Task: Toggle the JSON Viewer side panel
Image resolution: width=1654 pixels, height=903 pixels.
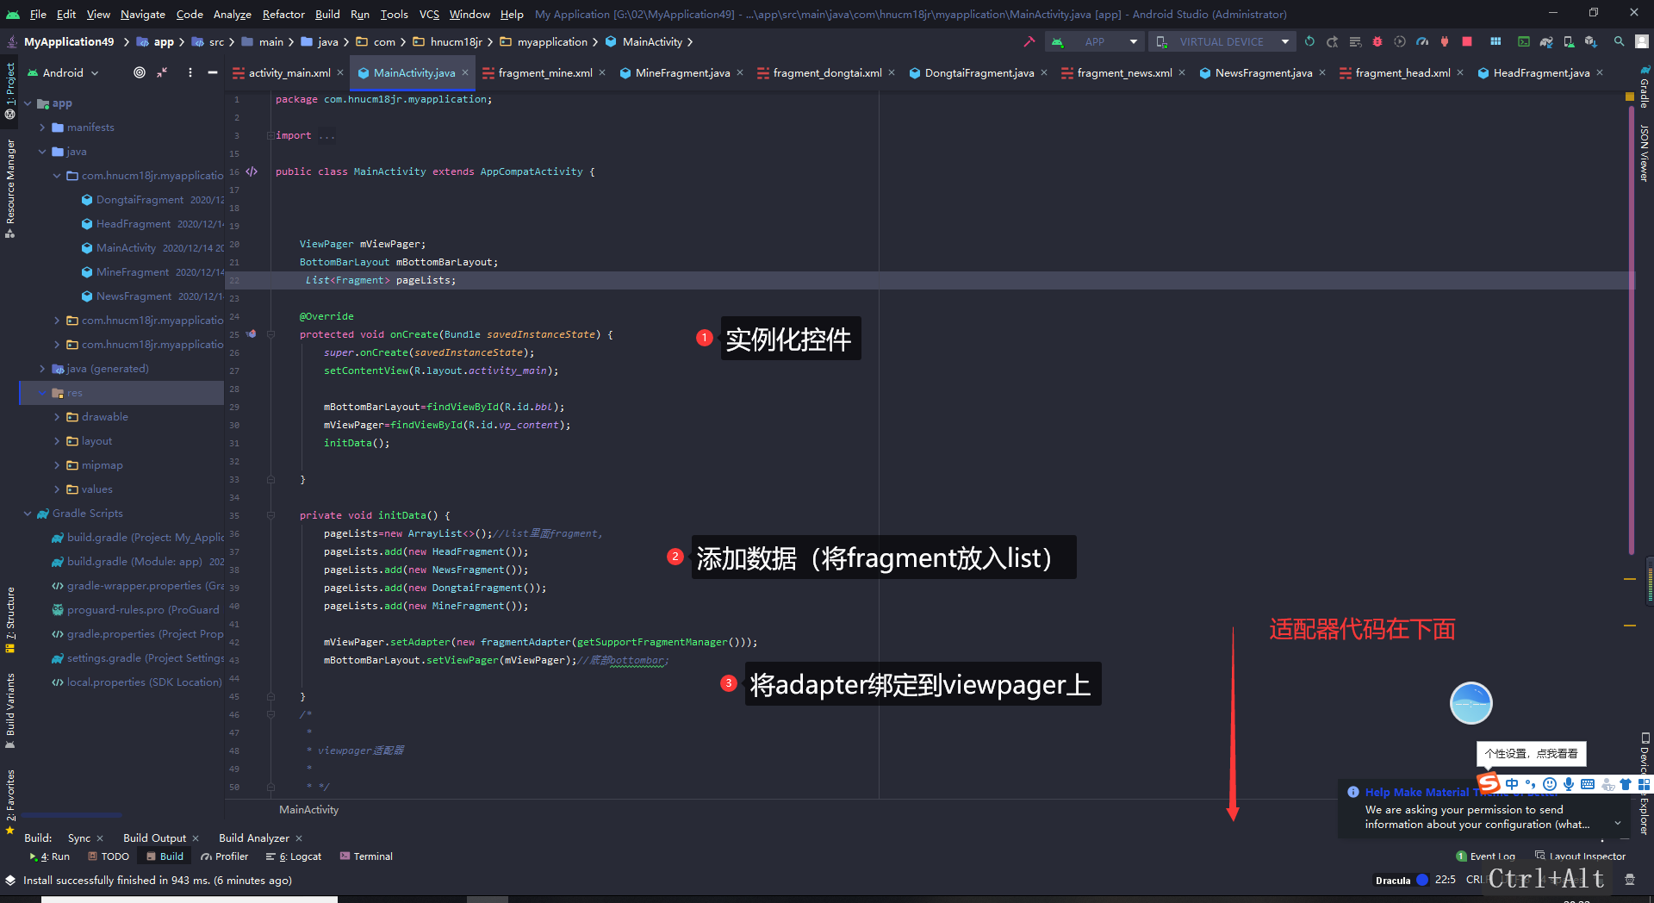Action: pos(1645,153)
